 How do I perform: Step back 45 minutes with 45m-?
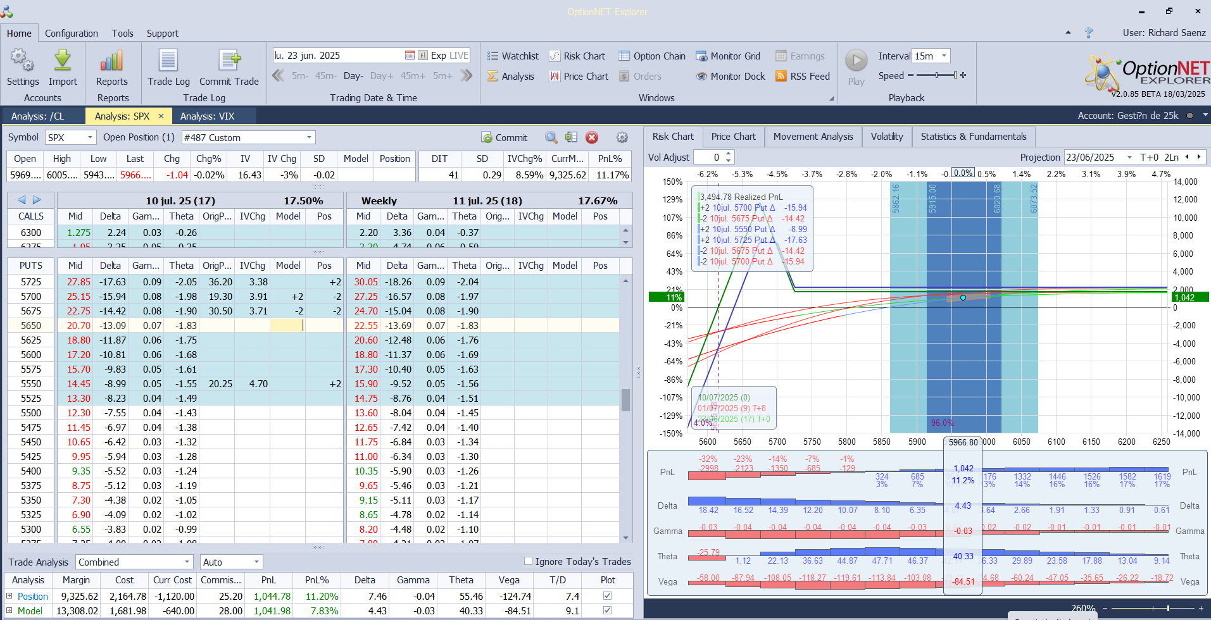pyautogui.click(x=325, y=76)
